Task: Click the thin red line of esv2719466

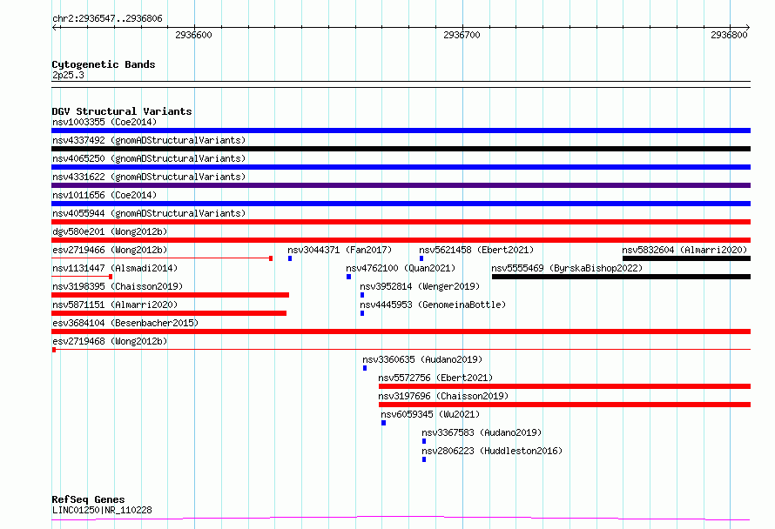Action: 160,258
